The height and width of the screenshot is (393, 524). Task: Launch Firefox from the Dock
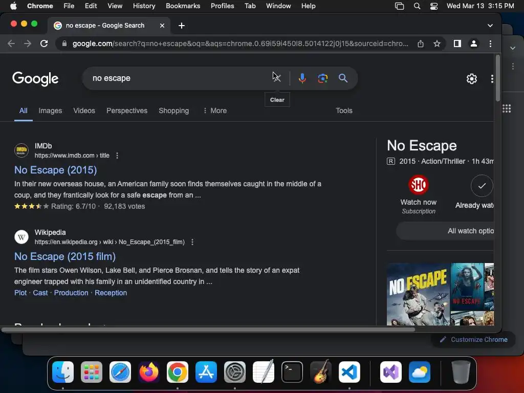click(149, 372)
